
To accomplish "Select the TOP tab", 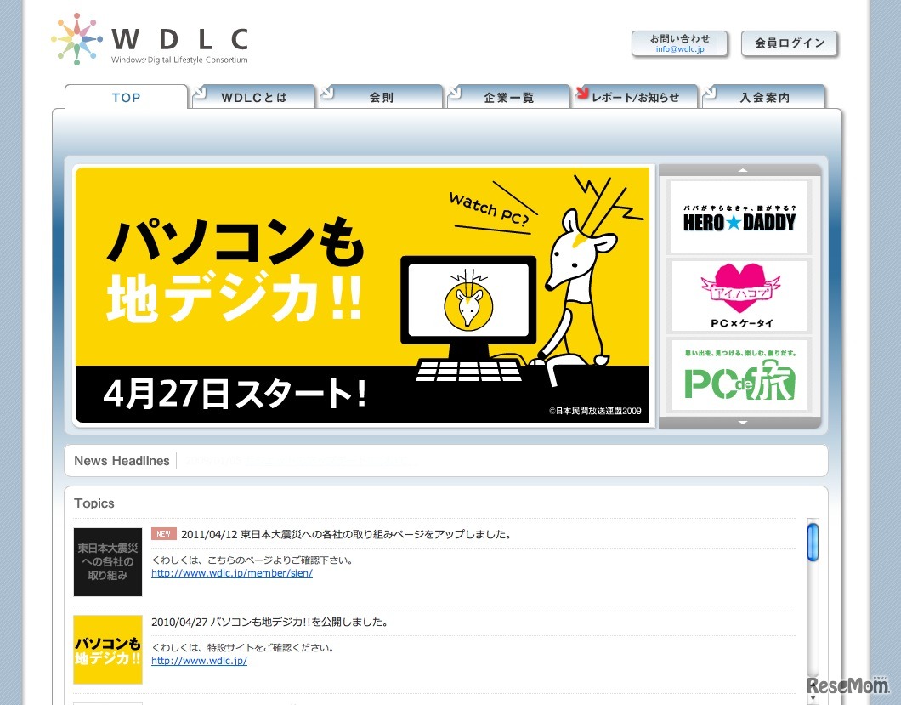I will click(x=127, y=97).
